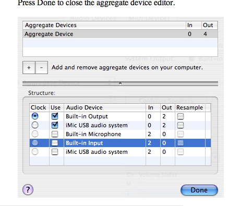Click the Audio Device column header
The width and height of the screenshot is (240, 206).
click(x=105, y=107)
